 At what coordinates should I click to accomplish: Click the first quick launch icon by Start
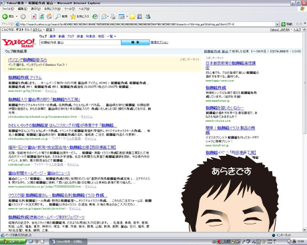click(31, 242)
